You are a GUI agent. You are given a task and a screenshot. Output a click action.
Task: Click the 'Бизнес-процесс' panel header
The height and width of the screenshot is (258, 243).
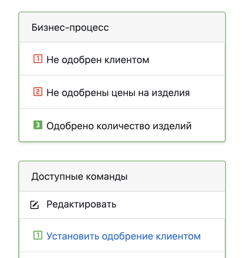(x=70, y=27)
